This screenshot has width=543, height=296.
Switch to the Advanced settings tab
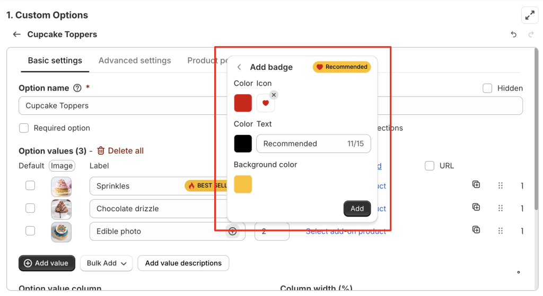135,60
